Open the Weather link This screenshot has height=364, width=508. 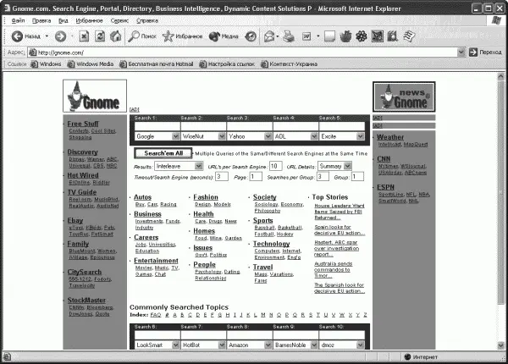390,137
